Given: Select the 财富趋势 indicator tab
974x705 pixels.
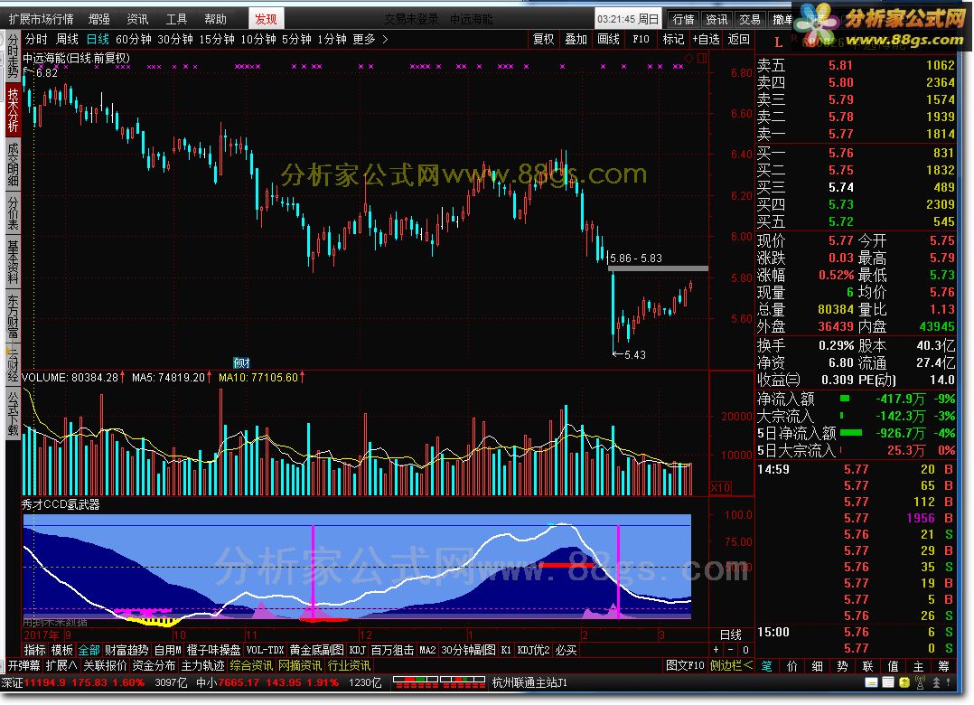Looking at the screenshot, I should point(126,650).
